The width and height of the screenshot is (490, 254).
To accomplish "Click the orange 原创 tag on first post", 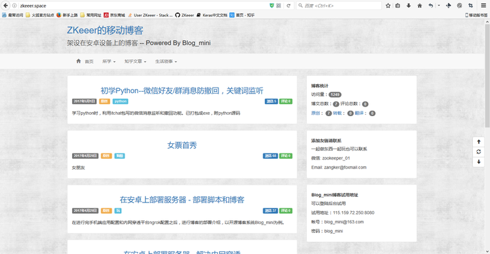I will [104, 101].
